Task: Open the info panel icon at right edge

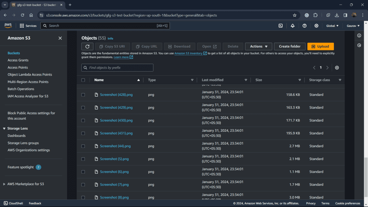Action: (x=359, y=35)
